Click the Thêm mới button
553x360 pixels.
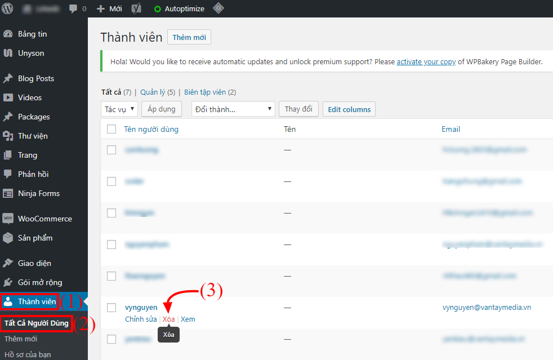(x=189, y=37)
